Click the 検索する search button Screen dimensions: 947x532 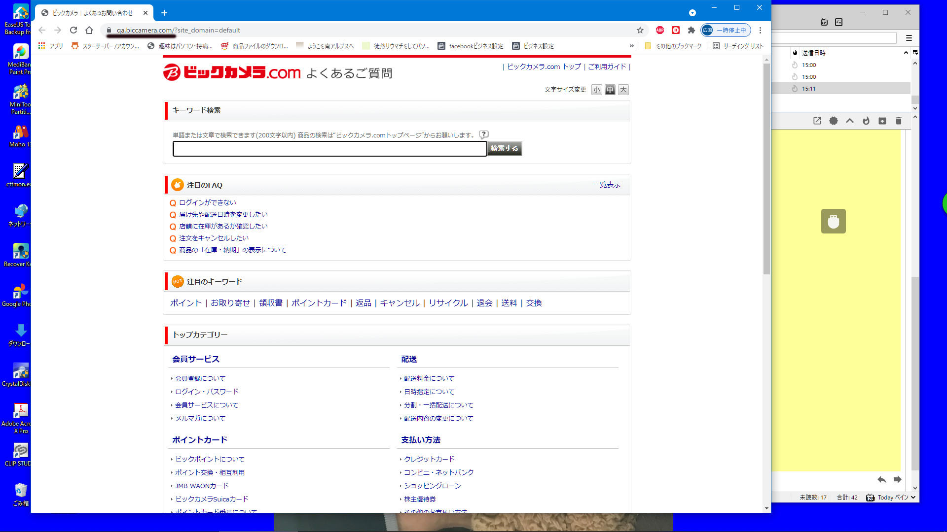[x=504, y=148]
